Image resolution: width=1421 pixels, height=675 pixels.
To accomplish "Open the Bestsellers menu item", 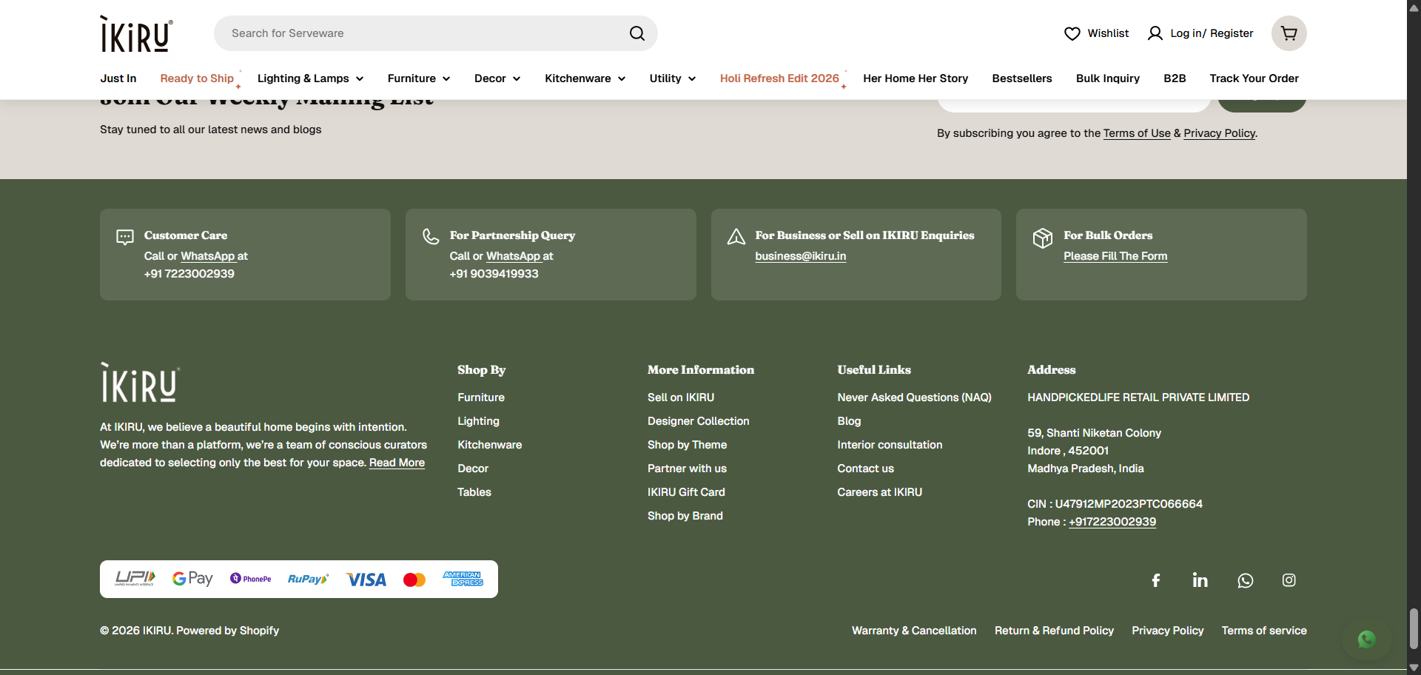I will tap(1021, 78).
